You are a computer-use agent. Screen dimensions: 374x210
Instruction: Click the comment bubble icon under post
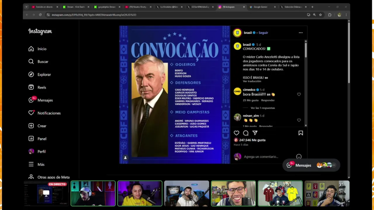point(246,133)
